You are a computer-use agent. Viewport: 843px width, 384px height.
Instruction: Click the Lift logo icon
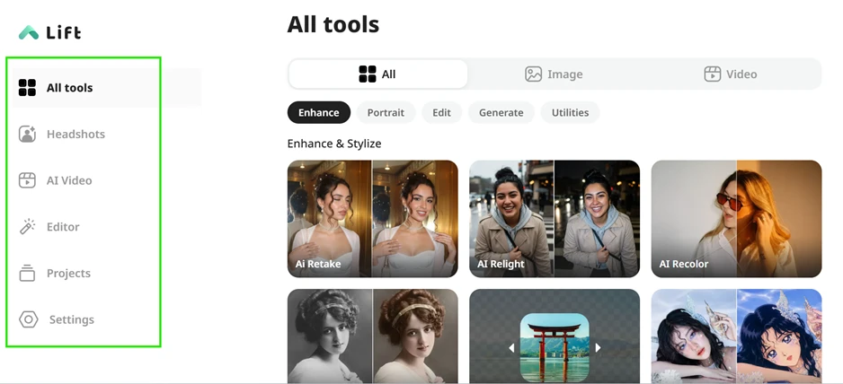(x=29, y=33)
